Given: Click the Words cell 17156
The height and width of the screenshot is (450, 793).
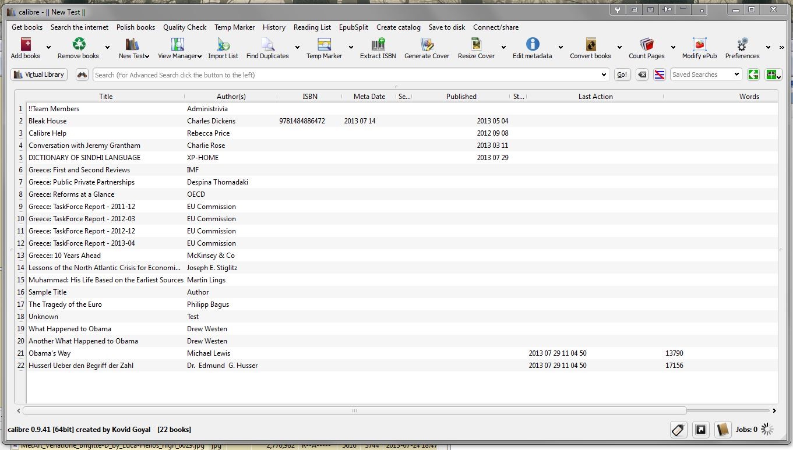Looking at the screenshot, I should [674, 366].
